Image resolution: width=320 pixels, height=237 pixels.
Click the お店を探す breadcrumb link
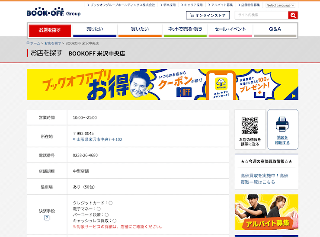click(53, 43)
